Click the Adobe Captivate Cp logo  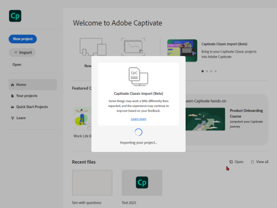(15, 16)
